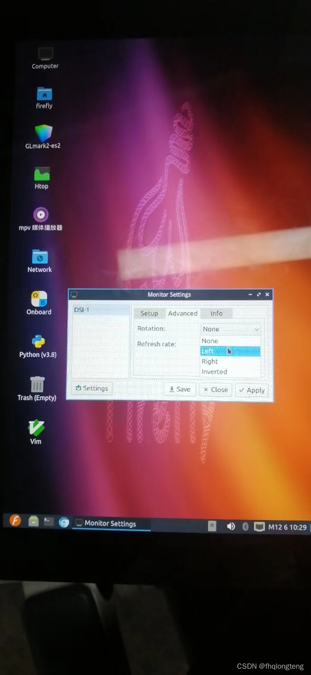This screenshot has height=675, width=311.
Task: Choose None in the rotation list
Action: tap(230, 341)
